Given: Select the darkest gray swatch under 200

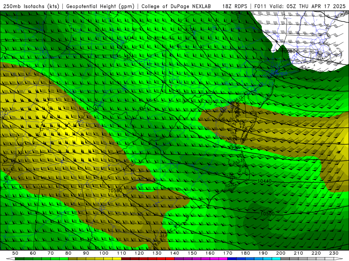Looking at the screenshot, I should click(285, 259).
